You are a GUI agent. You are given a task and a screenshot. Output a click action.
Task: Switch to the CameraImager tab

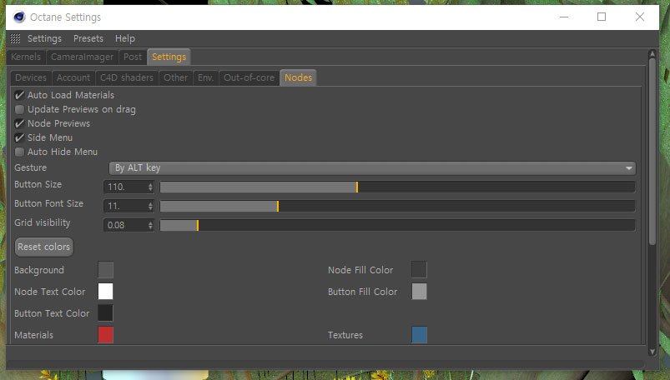click(x=82, y=57)
